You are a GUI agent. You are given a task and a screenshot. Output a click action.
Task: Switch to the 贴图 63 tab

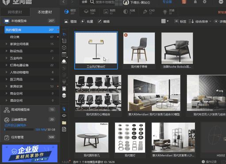click(109, 12)
